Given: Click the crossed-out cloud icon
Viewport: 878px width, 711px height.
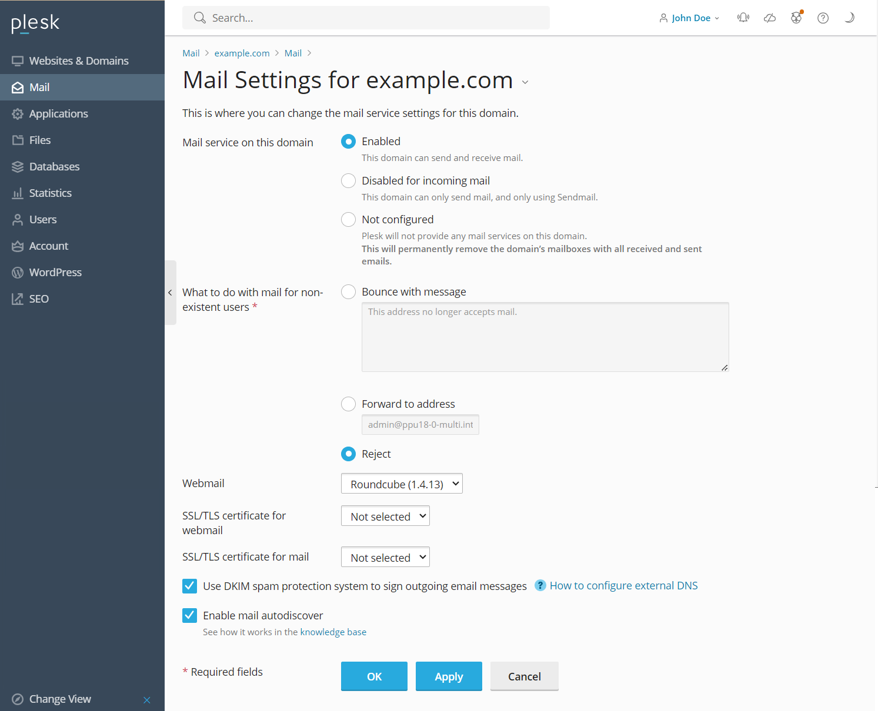Looking at the screenshot, I should [770, 18].
